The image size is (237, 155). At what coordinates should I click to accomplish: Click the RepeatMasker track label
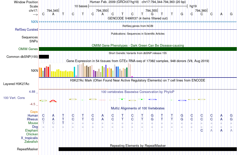pyautogui.click(x=27, y=149)
